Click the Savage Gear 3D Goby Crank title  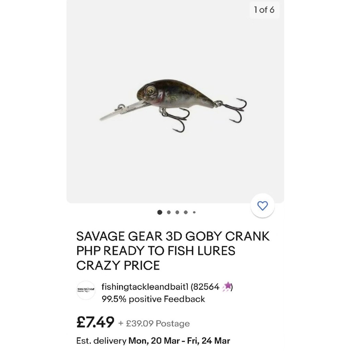coord(173,251)
